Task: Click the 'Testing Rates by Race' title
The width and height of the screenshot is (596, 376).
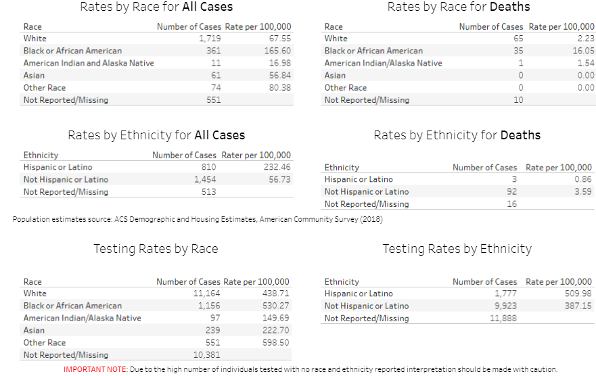Action: coord(156,249)
